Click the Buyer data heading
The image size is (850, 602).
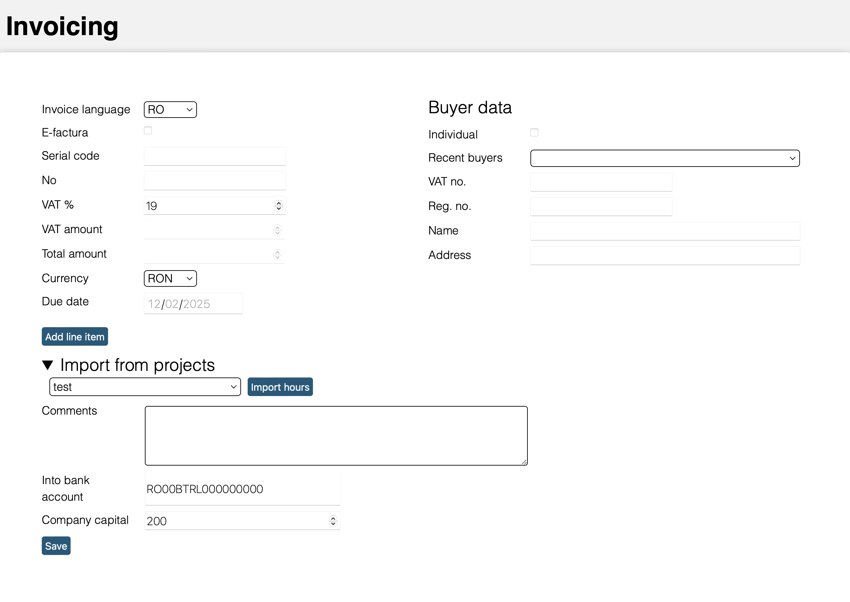click(x=470, y=108)
